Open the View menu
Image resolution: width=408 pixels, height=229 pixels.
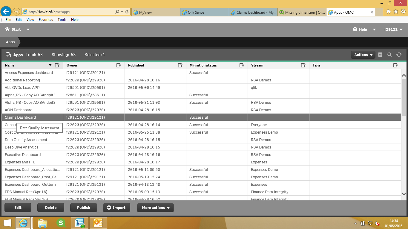point(30,20)
